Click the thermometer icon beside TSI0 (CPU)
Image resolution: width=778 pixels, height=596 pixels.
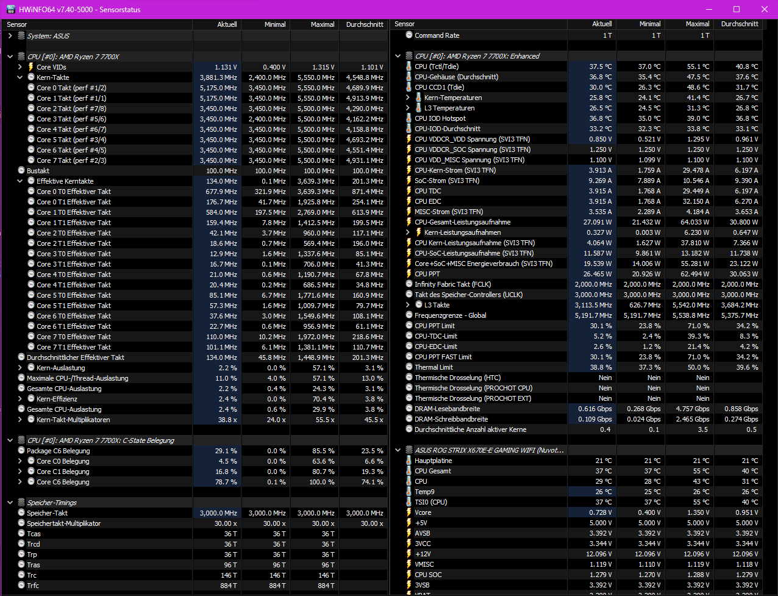click(409, 502)
